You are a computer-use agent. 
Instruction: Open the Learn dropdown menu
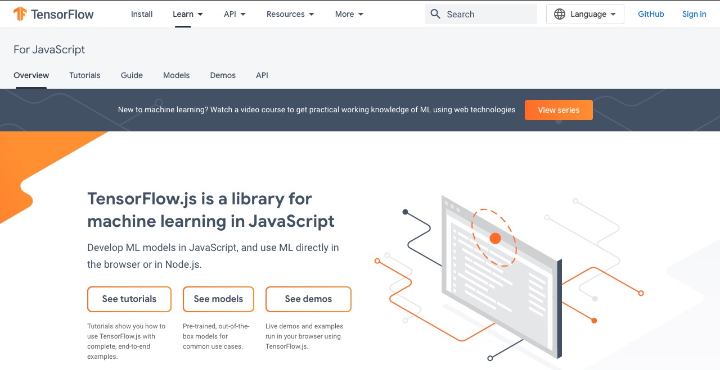(x=188, y=14)
